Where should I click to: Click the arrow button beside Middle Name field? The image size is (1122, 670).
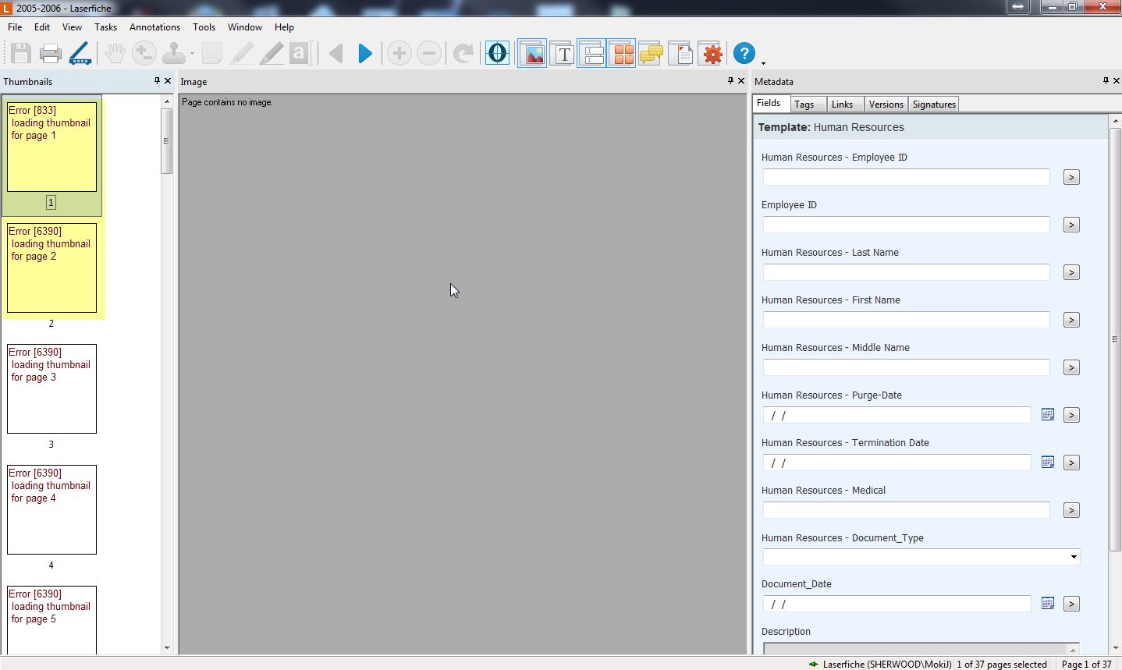pos(1071,367)
